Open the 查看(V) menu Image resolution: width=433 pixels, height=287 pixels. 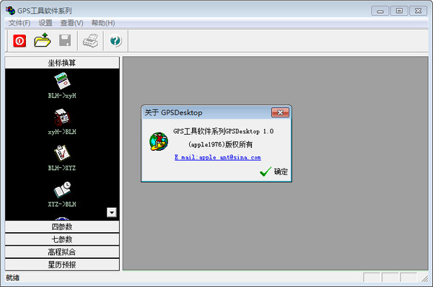pyautogui.click(x=71, y=23)
